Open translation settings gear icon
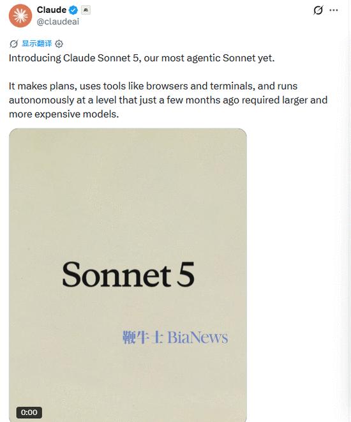 coord(59,43)
